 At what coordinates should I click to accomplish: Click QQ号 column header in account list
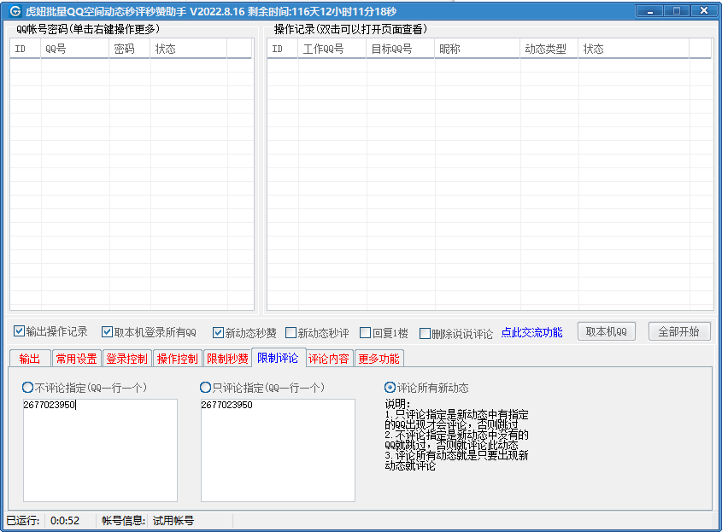tap(75, 49)
